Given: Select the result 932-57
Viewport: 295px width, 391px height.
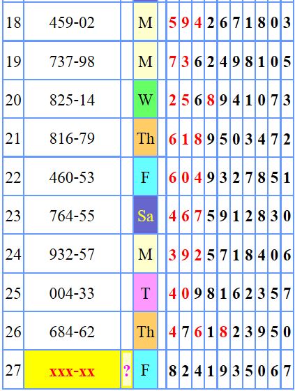Looking at the screenshot, I should click(72, 254).
